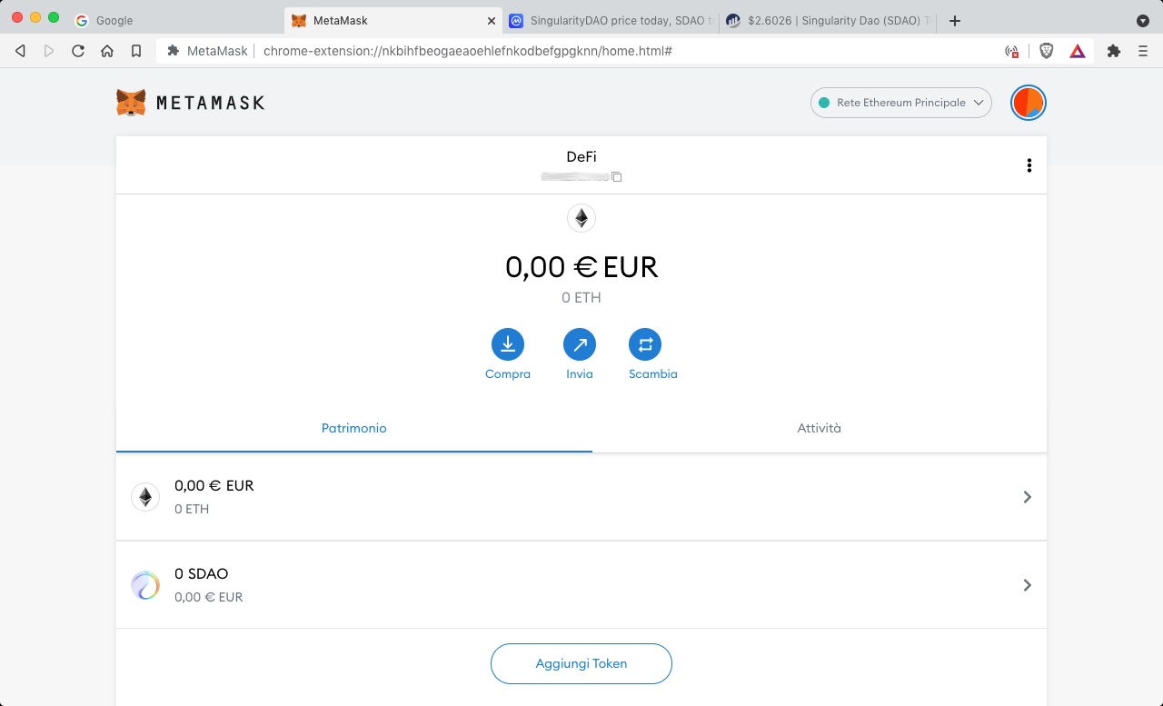Open the extensions puzzle icon
Screen dimensions: 1163x706
coord(1113,51)
